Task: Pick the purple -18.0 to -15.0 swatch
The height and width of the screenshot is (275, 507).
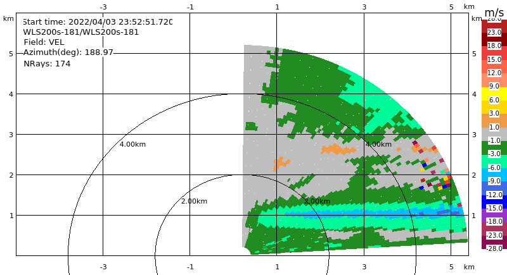Action: point(494,215)
